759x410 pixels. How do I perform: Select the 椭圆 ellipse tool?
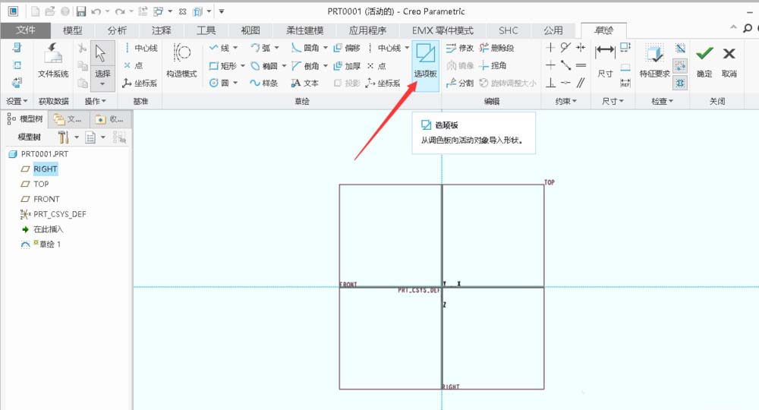click(264, 66)
